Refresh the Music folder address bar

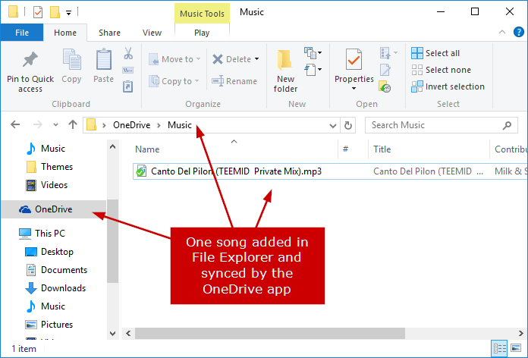pyautogui.click(x=348, y=125)
